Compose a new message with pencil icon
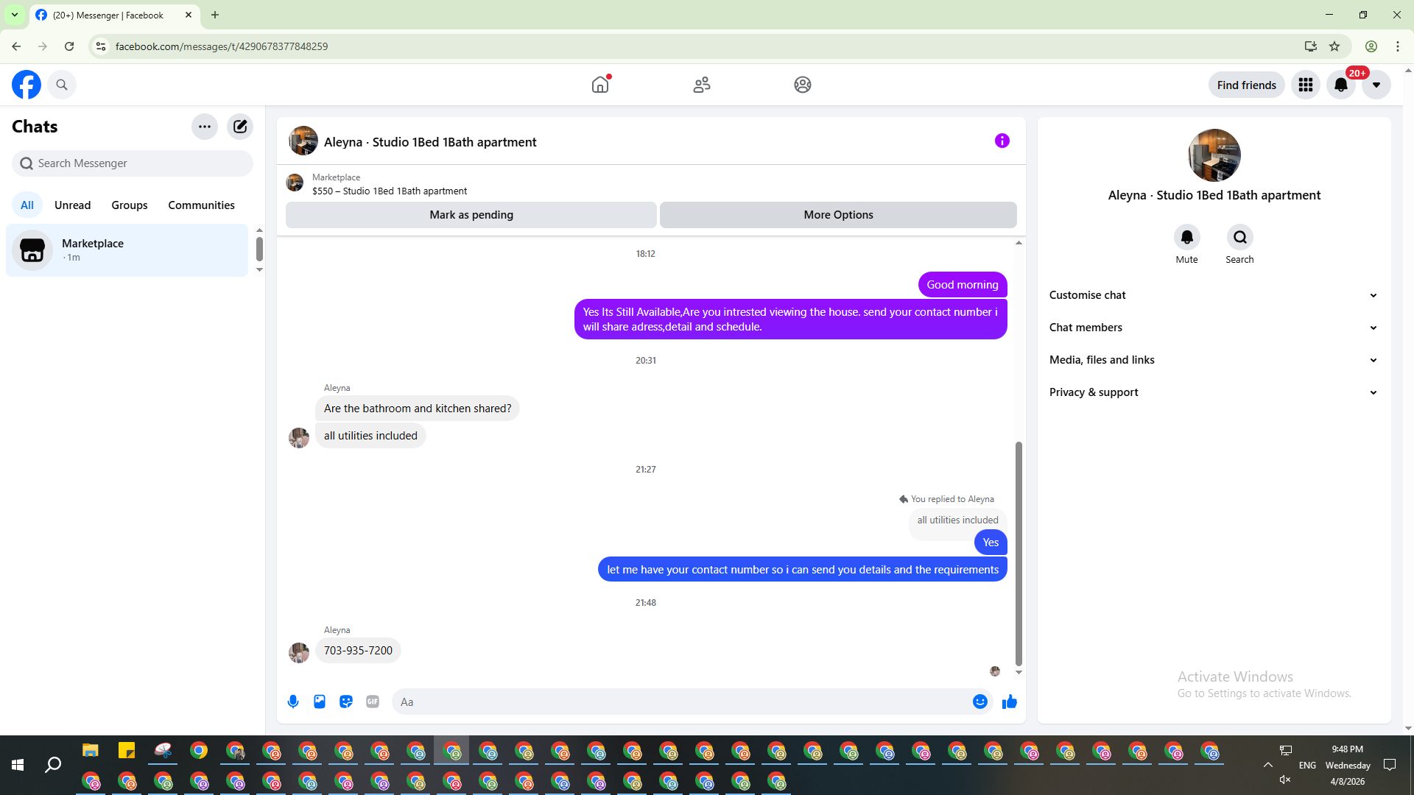The height and width of the screenshot is (795, 1414). coord(240,127)
